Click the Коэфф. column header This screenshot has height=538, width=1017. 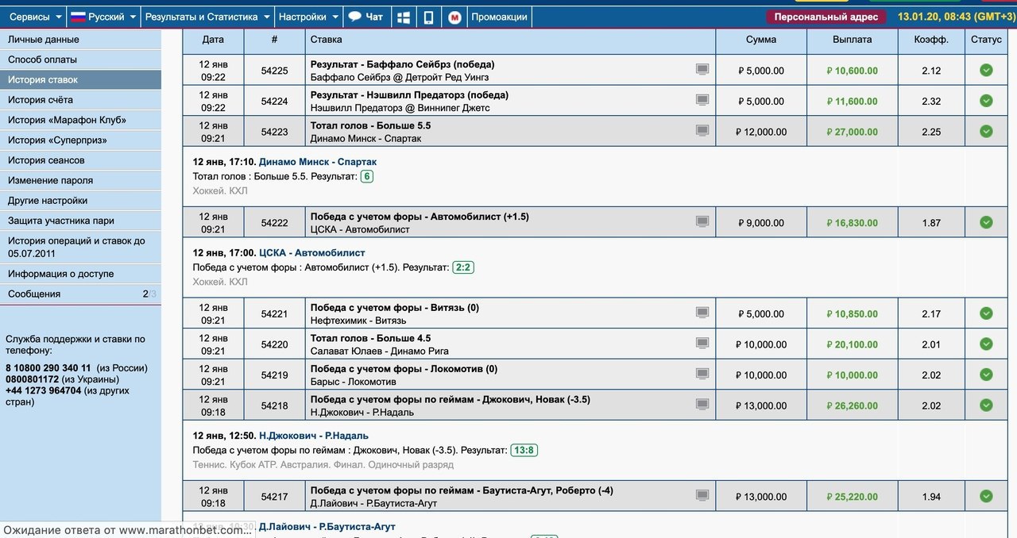(x=931, y=40)
